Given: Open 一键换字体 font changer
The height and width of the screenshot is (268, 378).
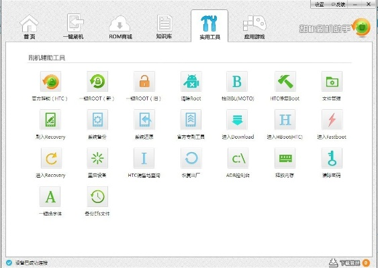Looking at the screenshot, I should click(50, 196).
